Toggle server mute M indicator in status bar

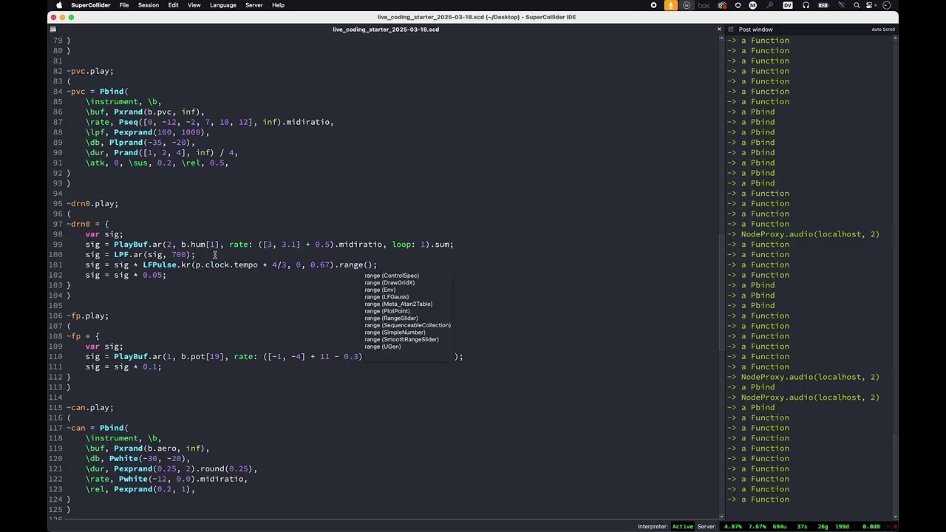(887, 527)
